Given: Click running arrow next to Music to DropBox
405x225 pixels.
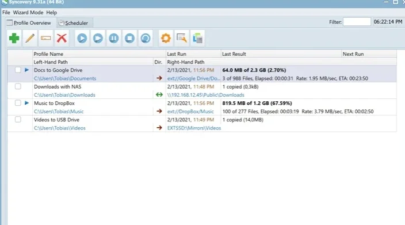Looking at the screenshot, I should [x=26, y=103].
